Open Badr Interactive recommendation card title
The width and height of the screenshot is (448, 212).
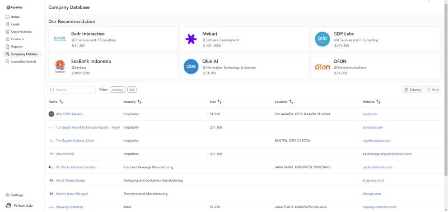[x=88, y=34]
